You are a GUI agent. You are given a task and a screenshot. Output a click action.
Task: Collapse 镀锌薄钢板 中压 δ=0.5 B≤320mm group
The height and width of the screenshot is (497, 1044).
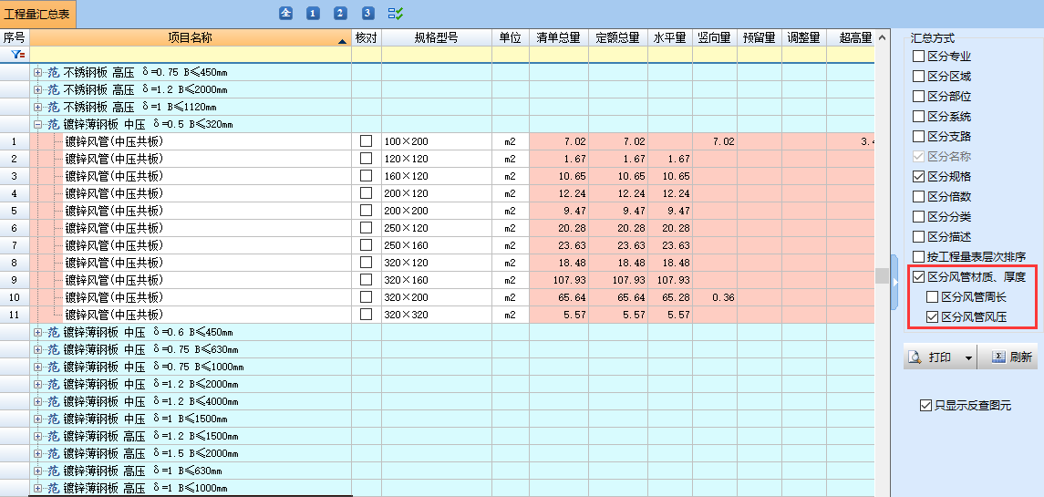(37, 124)
